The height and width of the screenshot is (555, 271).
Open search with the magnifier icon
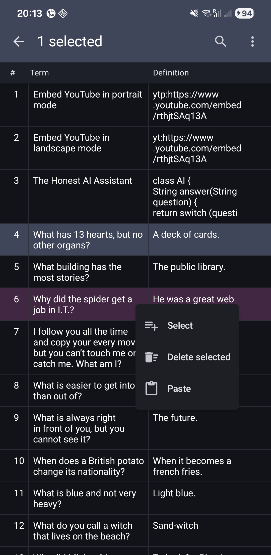point(221,41)
